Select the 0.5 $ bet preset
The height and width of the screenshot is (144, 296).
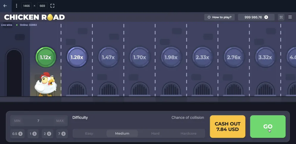[x=17, y=134]
